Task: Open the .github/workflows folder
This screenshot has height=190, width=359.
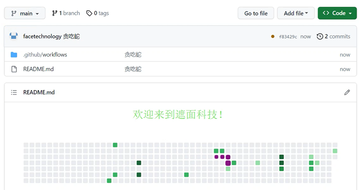Action: tap(45, 54)
